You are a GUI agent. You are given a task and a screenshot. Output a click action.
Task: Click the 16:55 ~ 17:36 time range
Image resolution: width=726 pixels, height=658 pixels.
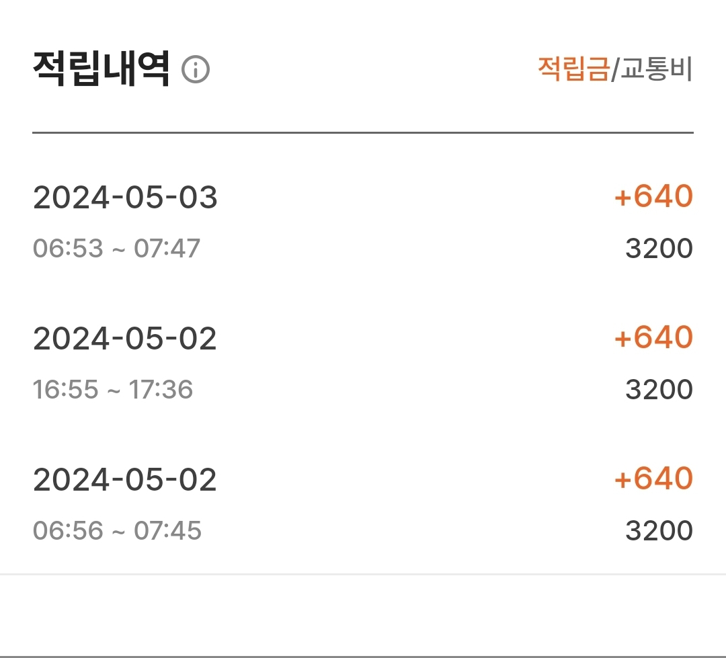[x=113, y=390]
